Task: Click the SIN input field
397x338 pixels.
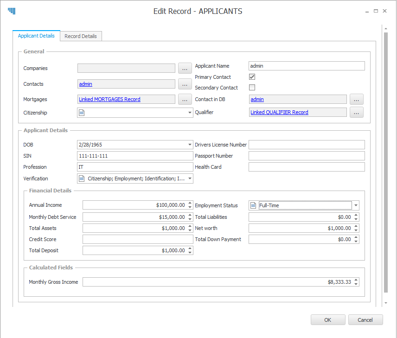Action: pos(135,156)
